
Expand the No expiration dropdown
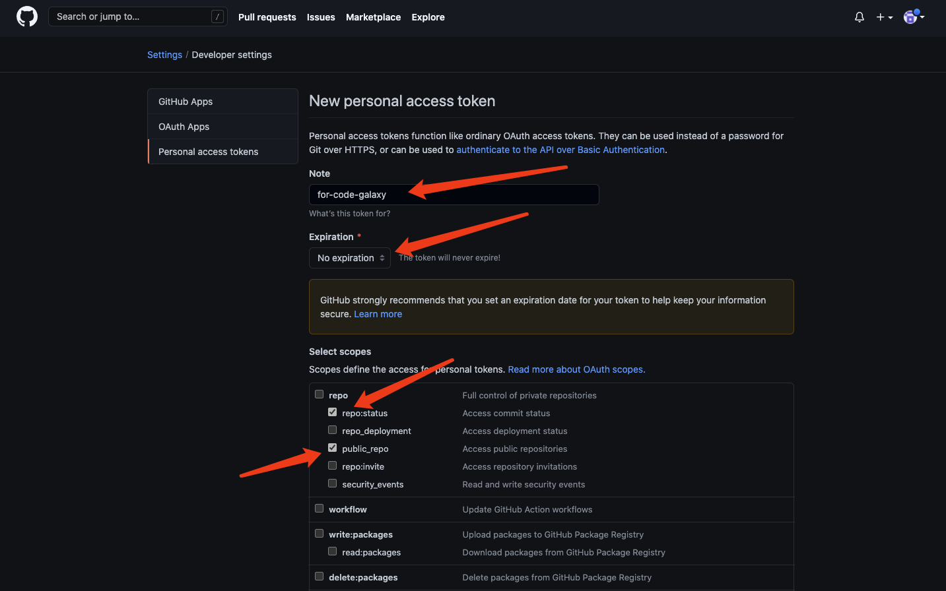(x=350, y=258)
